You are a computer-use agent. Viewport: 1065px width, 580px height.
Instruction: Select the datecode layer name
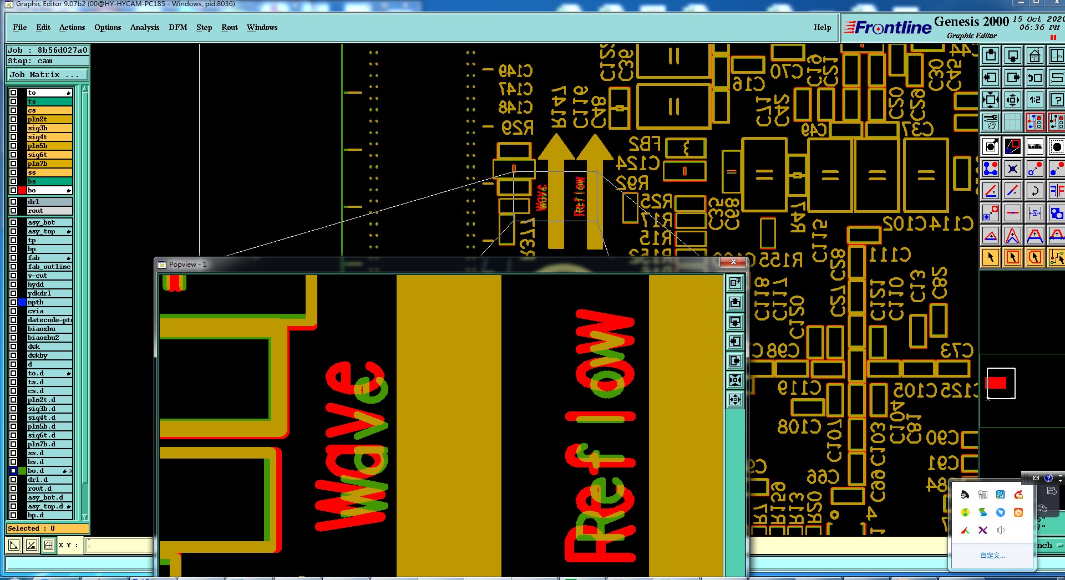pyautogui.click(x=50, y=320)
